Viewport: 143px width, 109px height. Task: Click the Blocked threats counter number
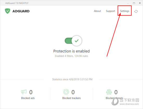point(116,92)
